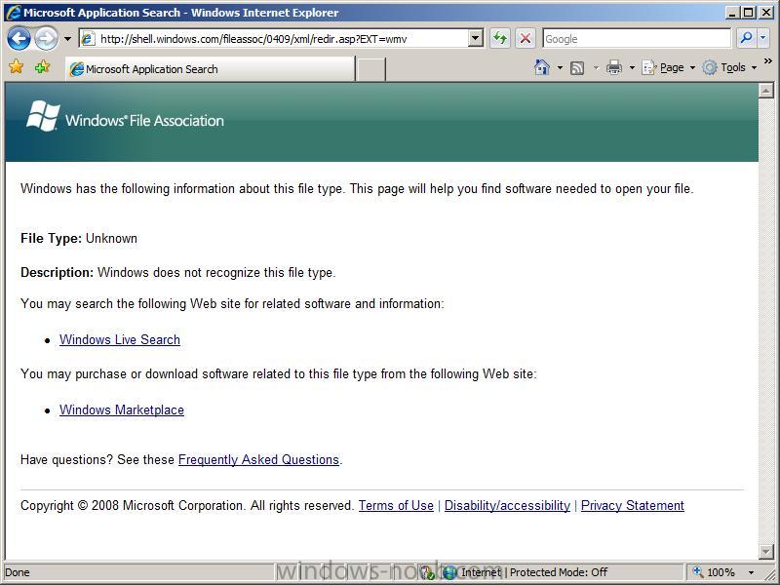The width and height of the screenshot is (780, 585).
Task: Click the 'Description:' label text
Action: tap(58, 273)
